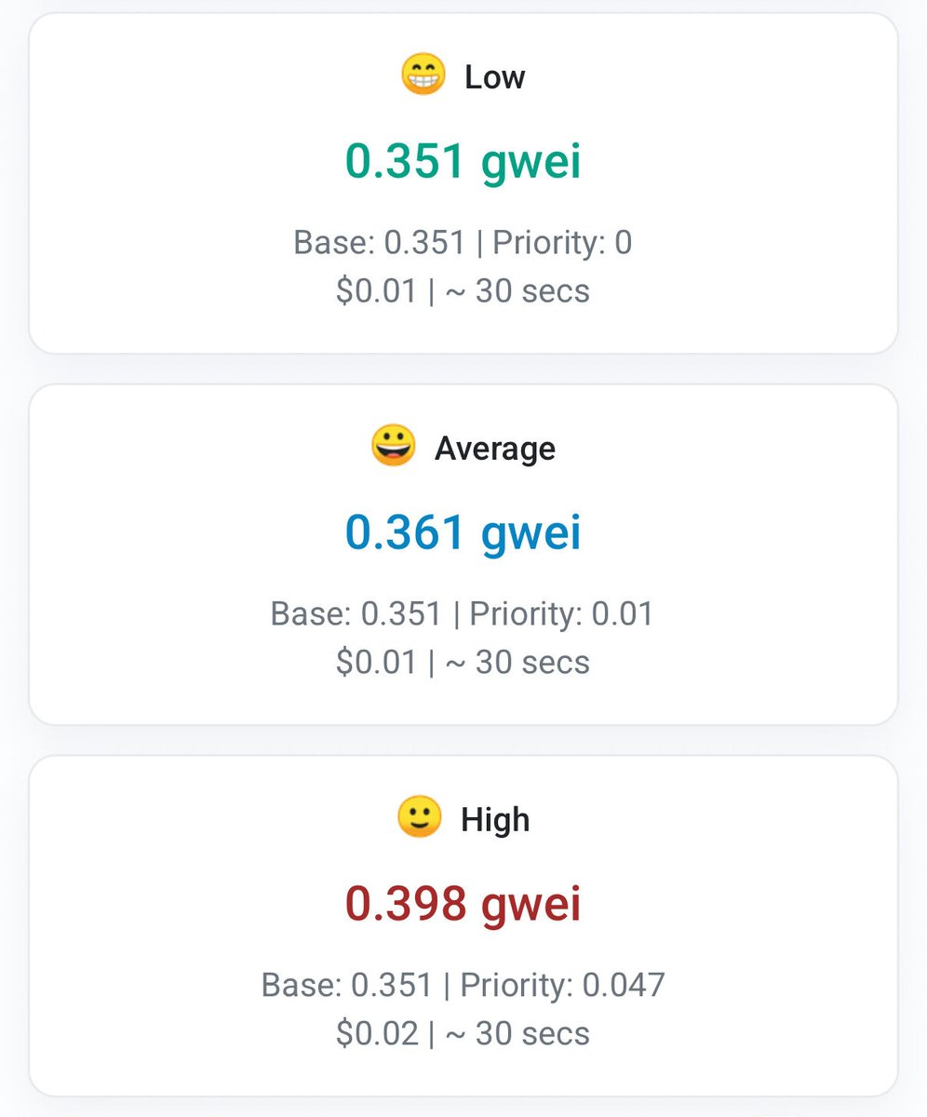Click the Average card $0.01 estimate

point(376,663)
